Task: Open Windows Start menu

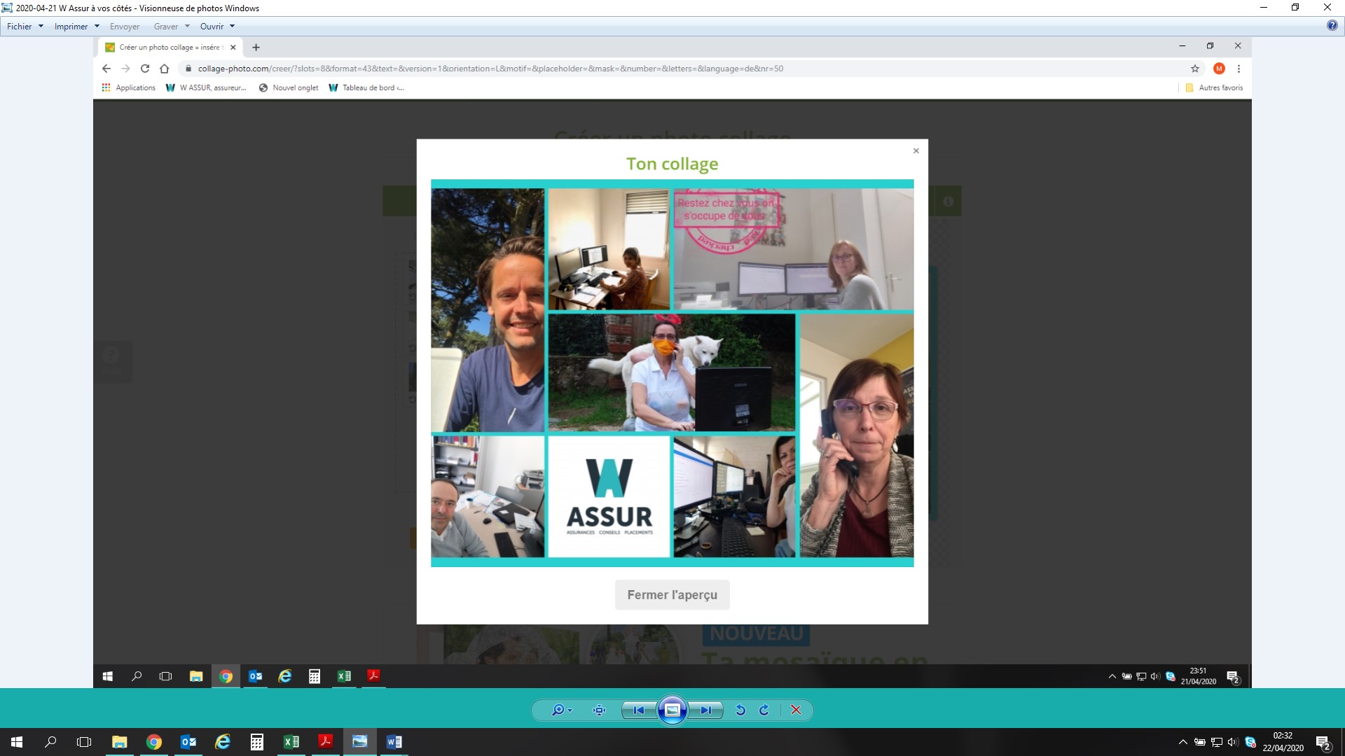Action: coord(17,742)
